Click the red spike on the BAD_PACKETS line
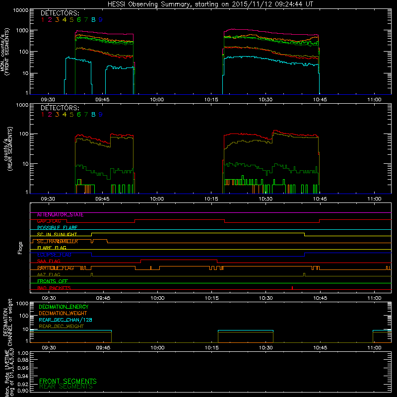The width and height of the screenshot is (397, 397). (292, 288)
